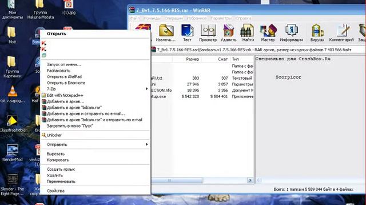Screen dimensions: 366x205
Task: Choose Открыть в Блокноте menu entry
Action: point(96,83)
